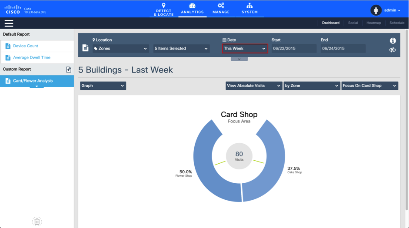The width and height of the screenshot is (409, 228).
Task: Click the trash delete icon in sidebar
Action: coord(37,221)
